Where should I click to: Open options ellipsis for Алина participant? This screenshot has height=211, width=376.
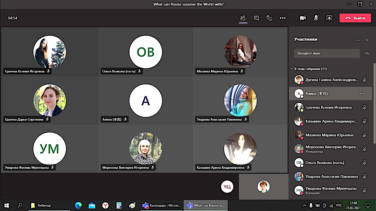362,93
